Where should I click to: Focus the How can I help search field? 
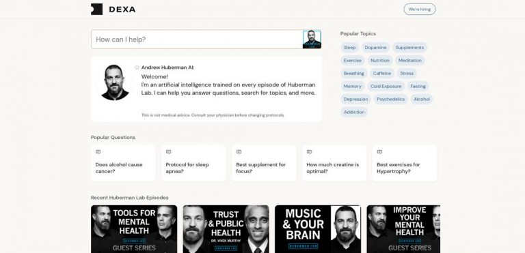click(x=197, y=40)
